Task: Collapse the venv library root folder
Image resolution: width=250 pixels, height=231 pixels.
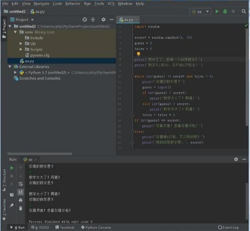Action: [x=16, y=32]
